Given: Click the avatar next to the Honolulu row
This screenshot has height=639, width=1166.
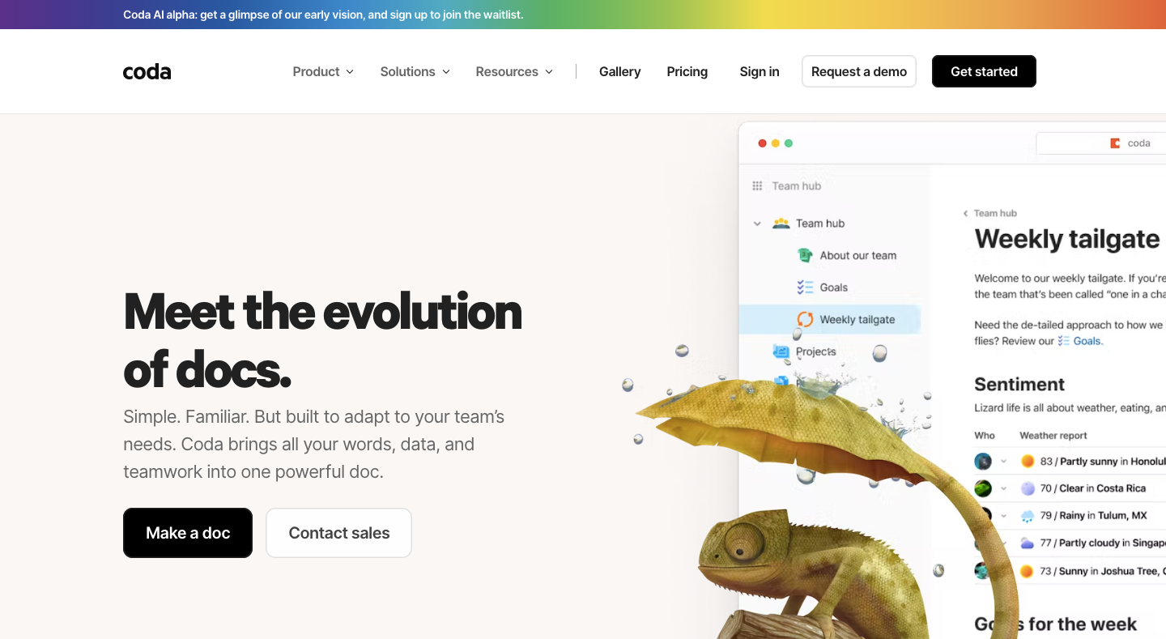Looking at the screenshot, I should [981, 461].
